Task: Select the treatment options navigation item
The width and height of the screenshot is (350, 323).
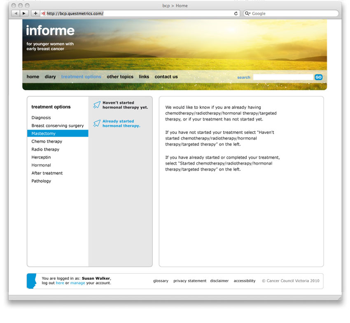Action: tap(81, 77)
